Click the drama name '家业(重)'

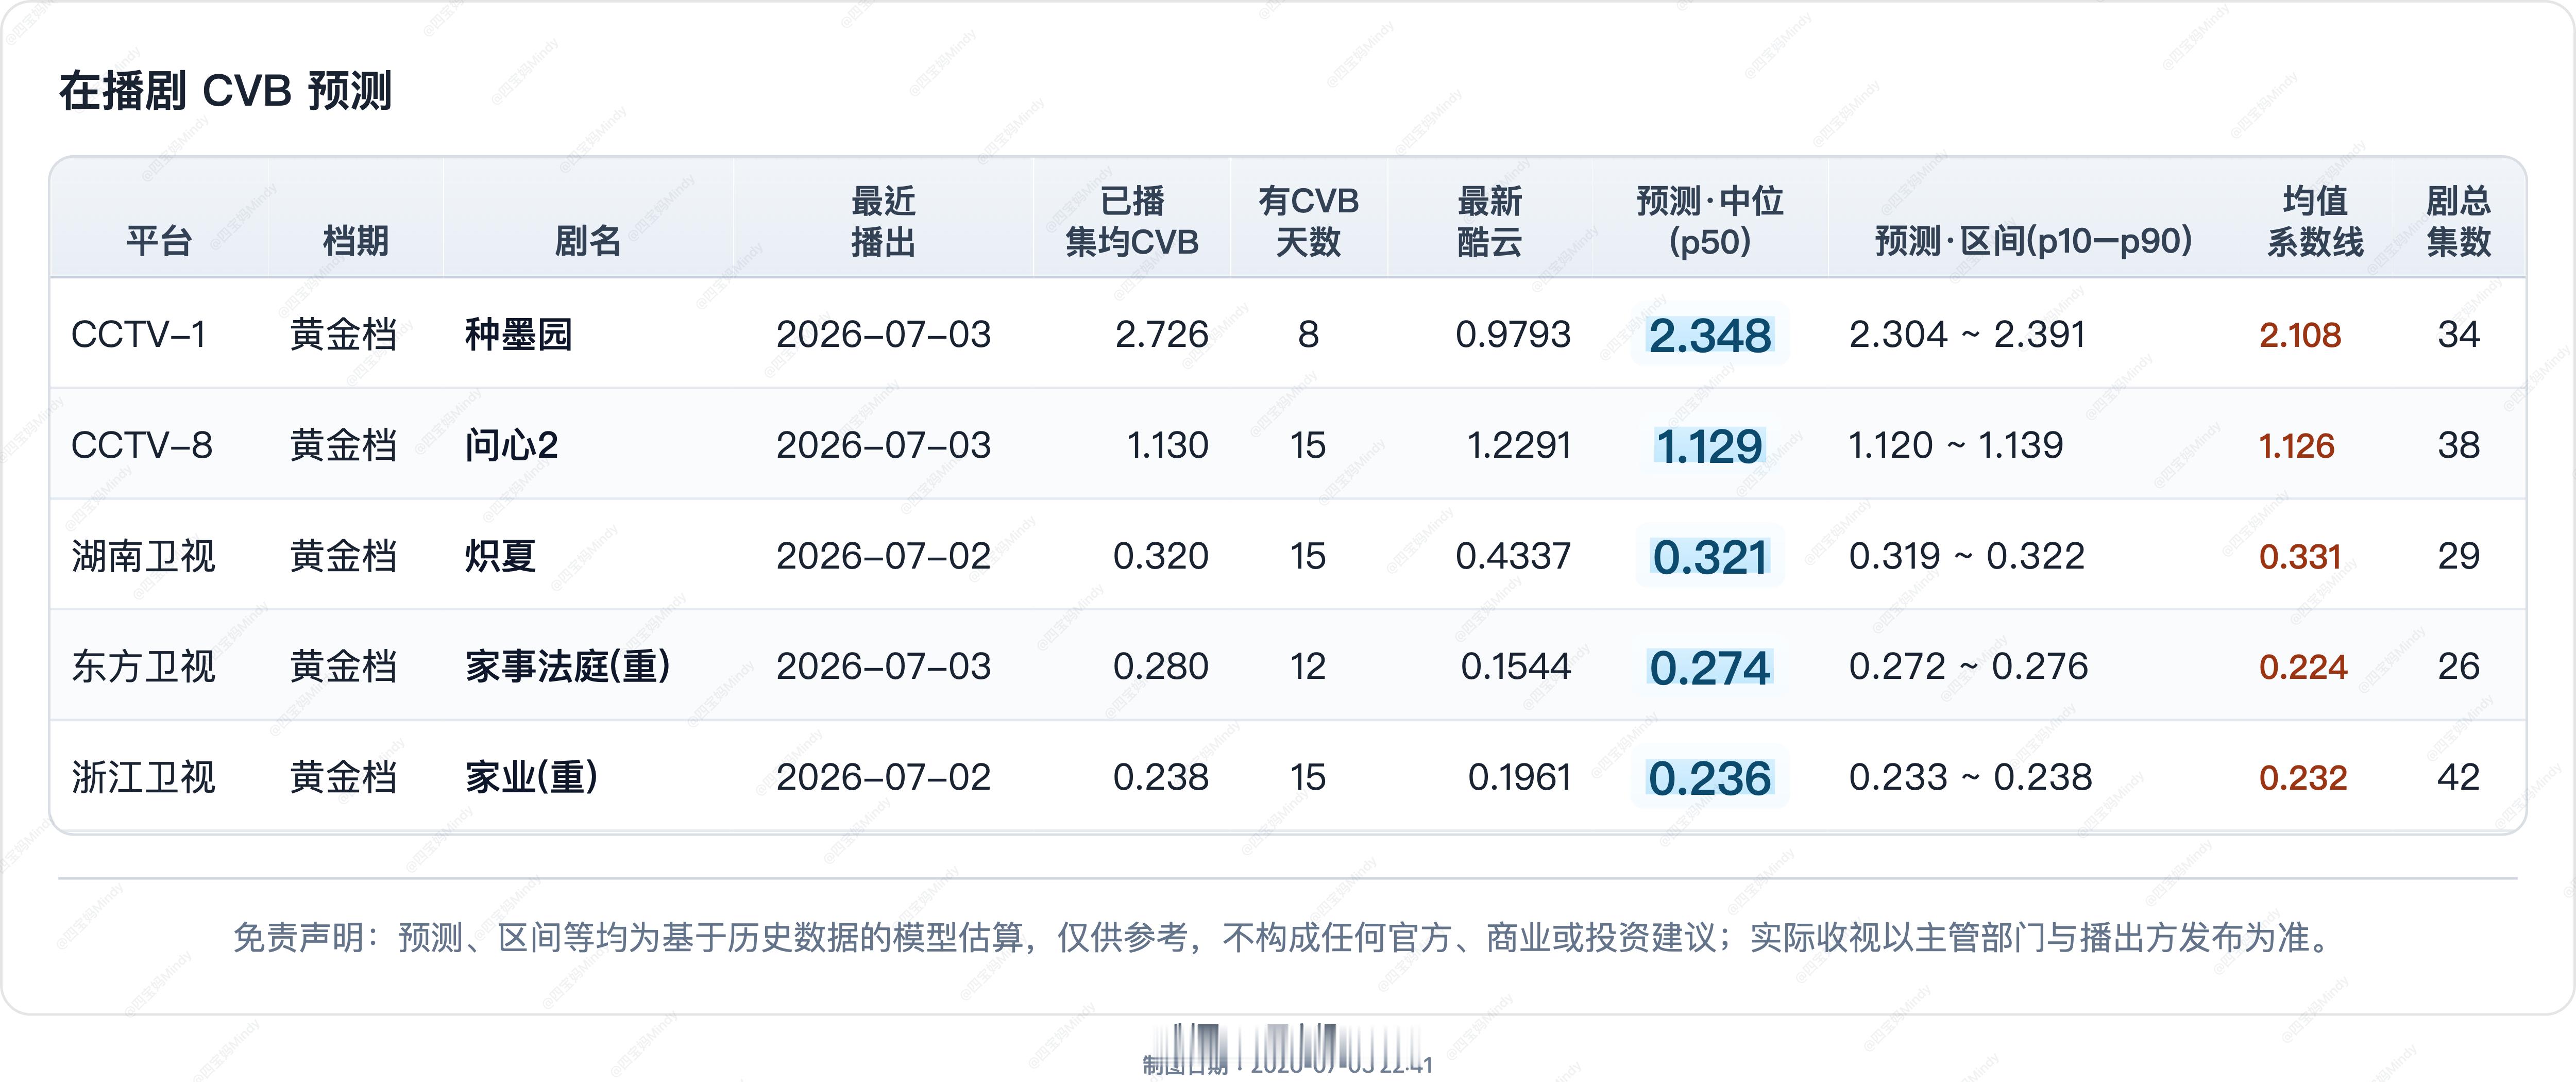click(532, 778)
